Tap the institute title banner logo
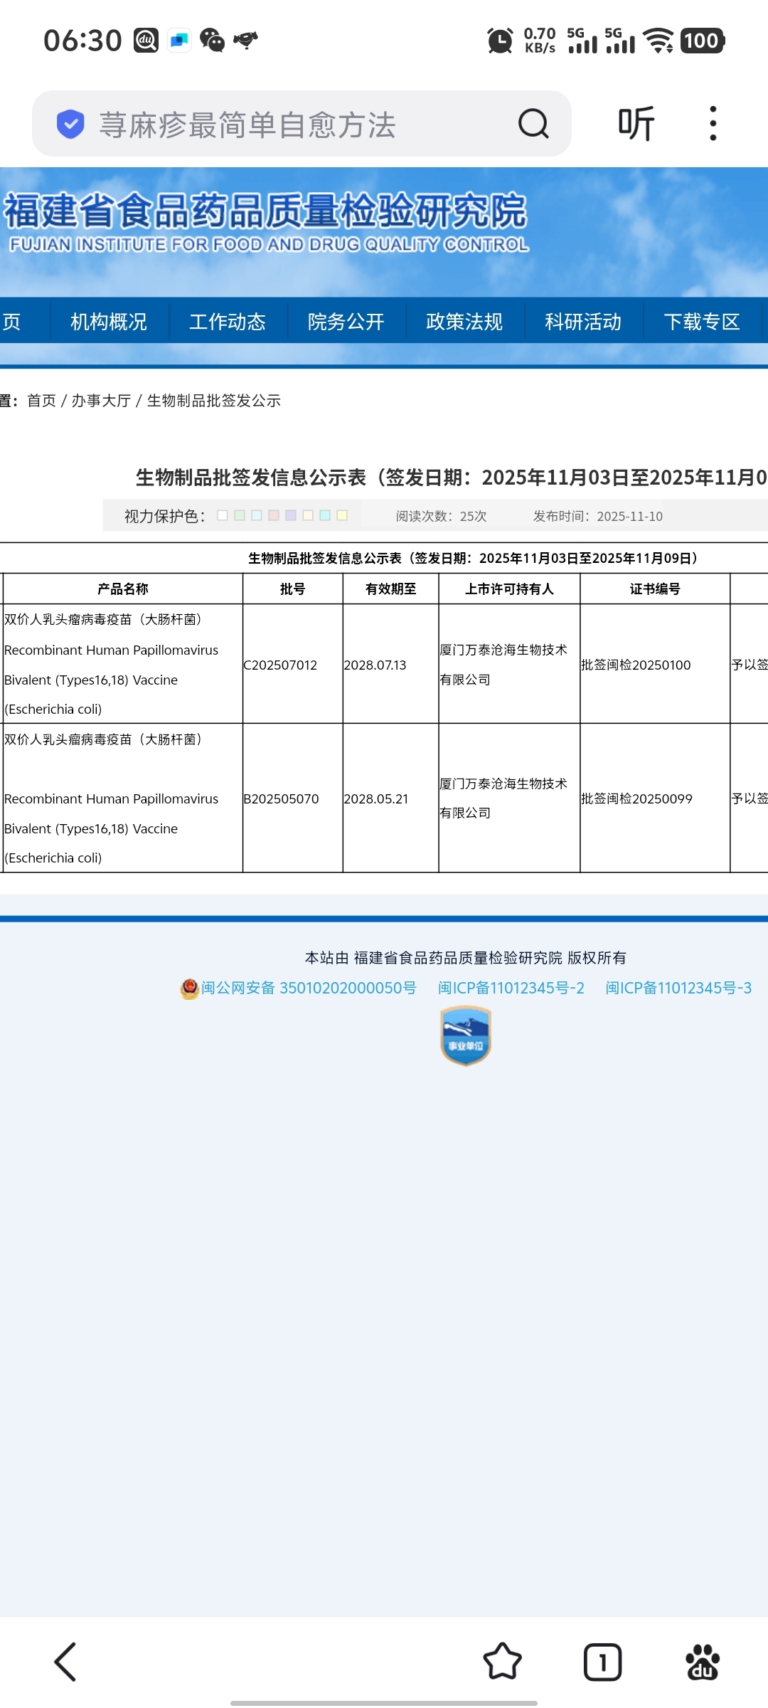Viewport: 768px width, 1708px height. pos(266,222)
